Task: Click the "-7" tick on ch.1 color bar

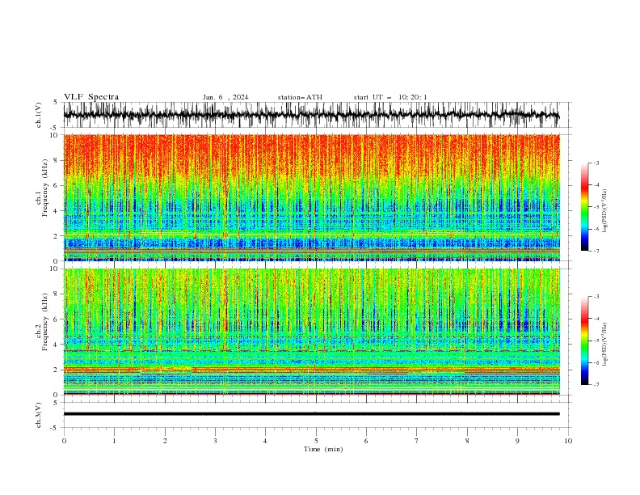Action: tap(596, 252)
